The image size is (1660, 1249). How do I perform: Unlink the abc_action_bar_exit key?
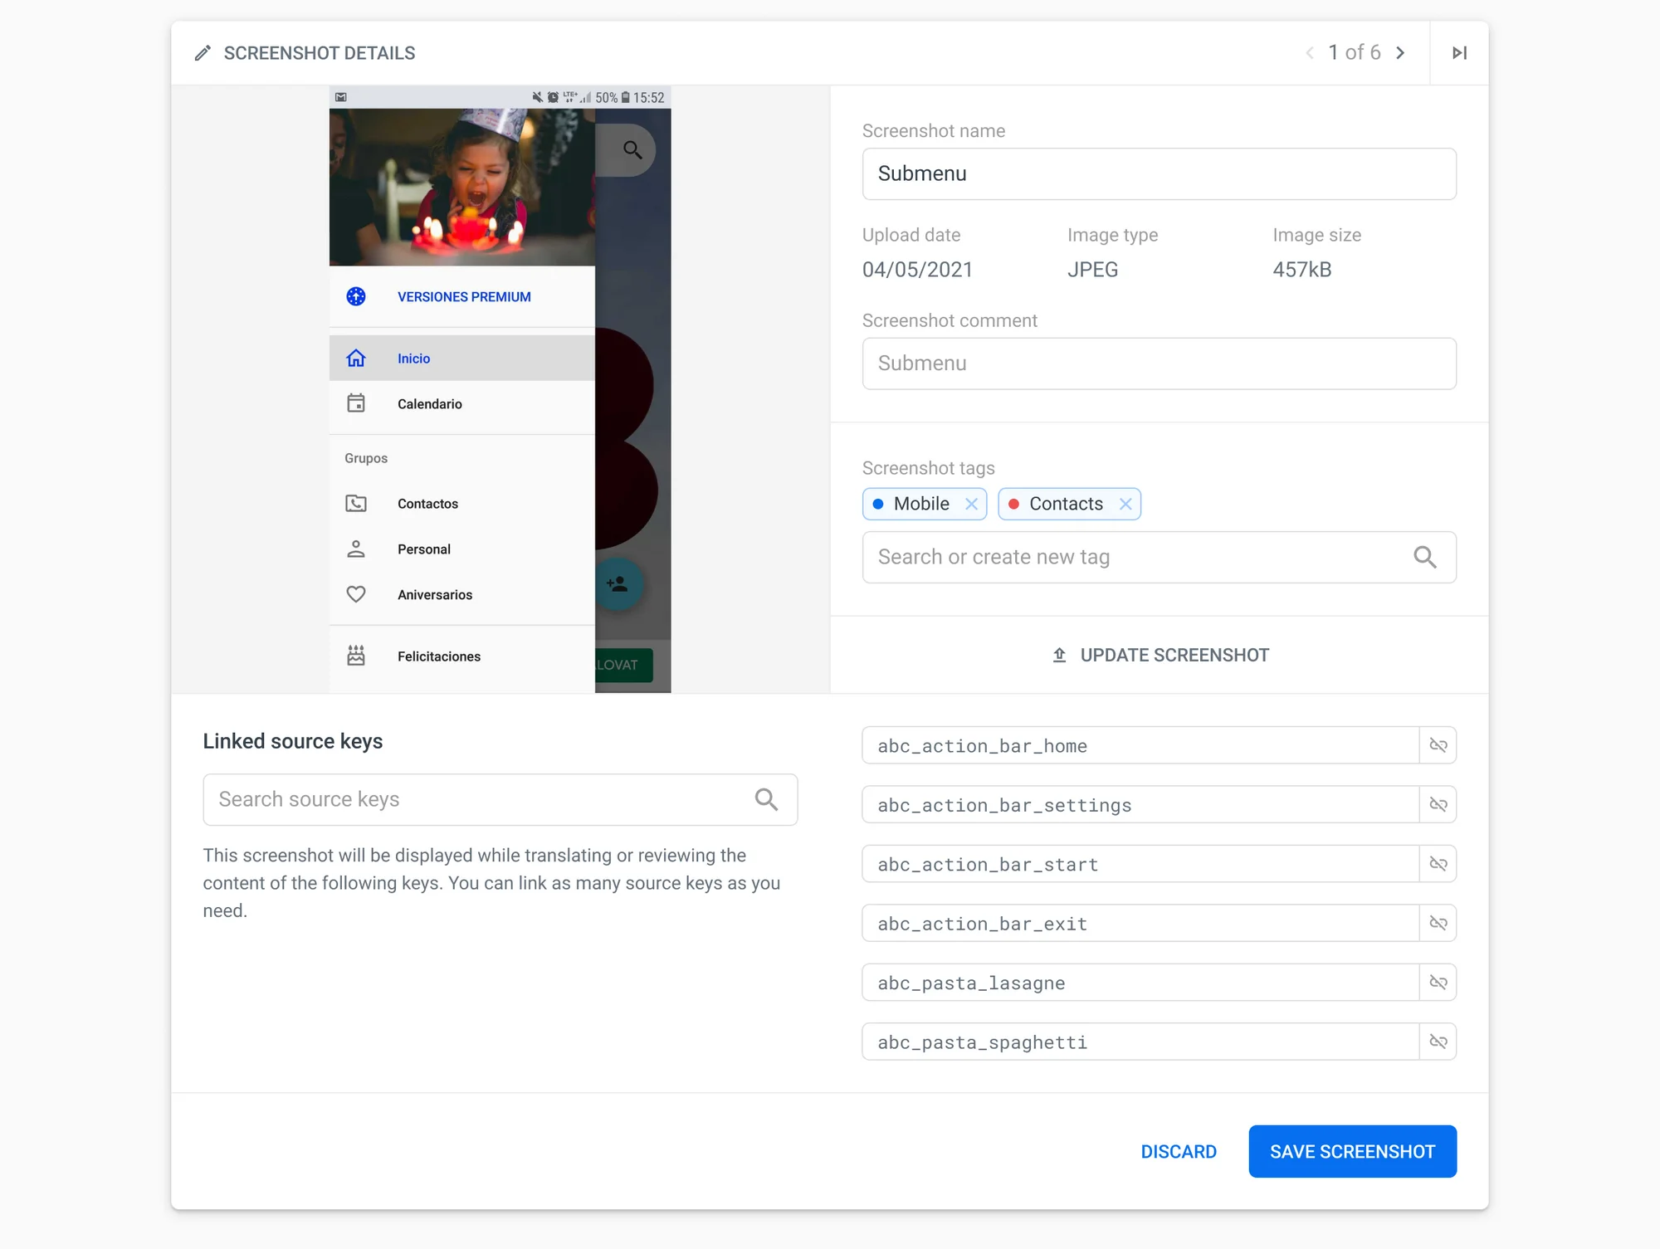1438,923
